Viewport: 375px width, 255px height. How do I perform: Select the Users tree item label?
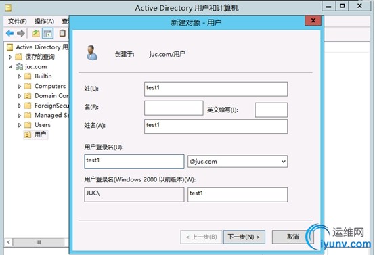(x=43, y=125)
